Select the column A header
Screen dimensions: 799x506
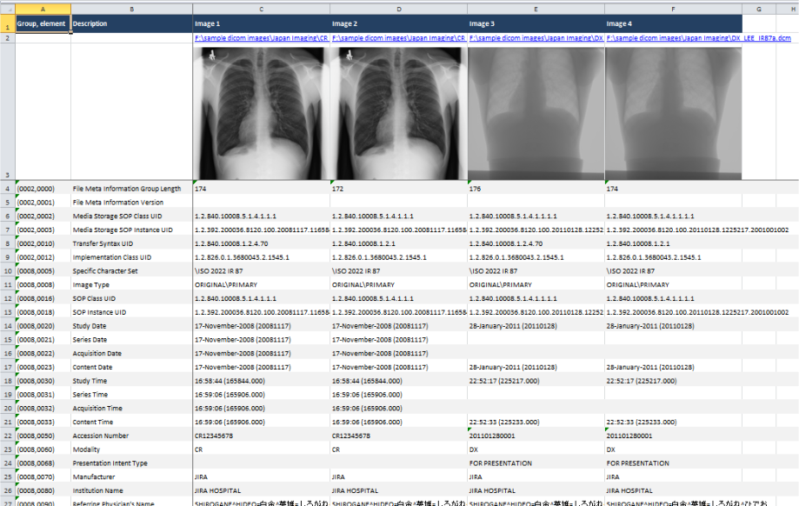[43, 8]
